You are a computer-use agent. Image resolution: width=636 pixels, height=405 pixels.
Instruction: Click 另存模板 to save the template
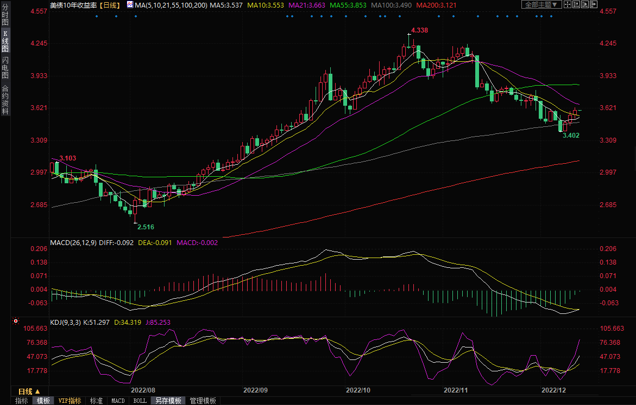(x=168, y=401)
